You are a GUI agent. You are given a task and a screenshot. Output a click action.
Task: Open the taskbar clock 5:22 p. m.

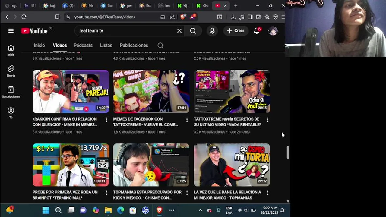click(270, 210)
